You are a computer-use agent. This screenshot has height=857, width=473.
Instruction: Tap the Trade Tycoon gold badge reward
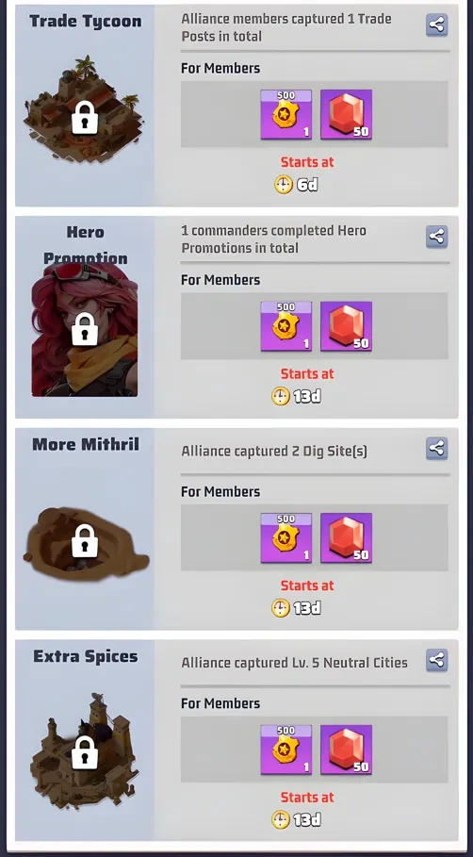[x=286, y=114]
